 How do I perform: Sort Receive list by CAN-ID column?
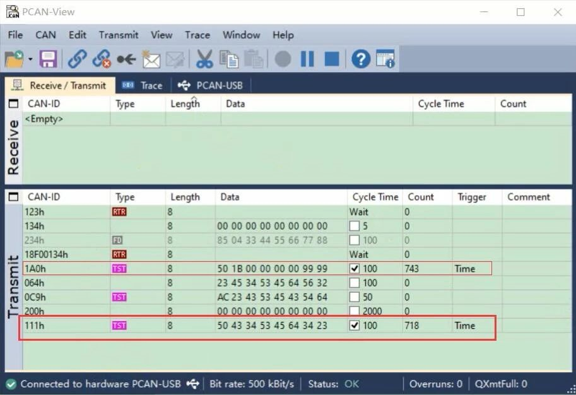(66, 104)
